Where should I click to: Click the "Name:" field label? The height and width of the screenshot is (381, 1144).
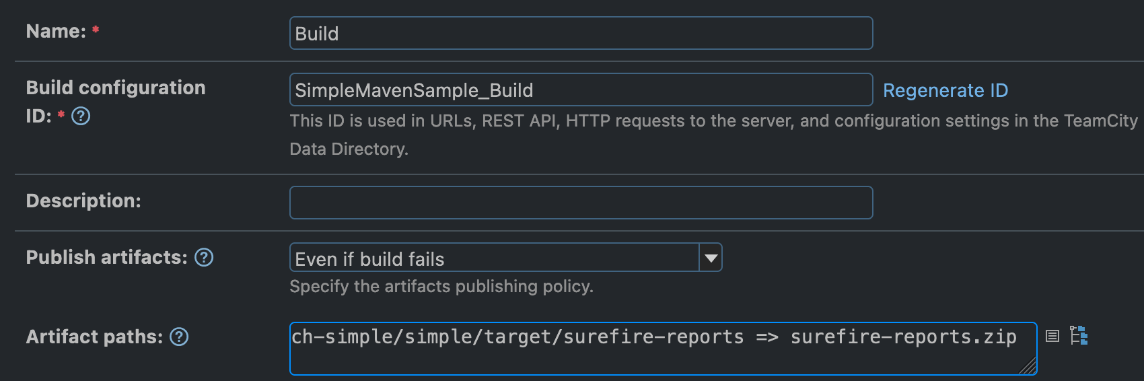click(56, 32)
